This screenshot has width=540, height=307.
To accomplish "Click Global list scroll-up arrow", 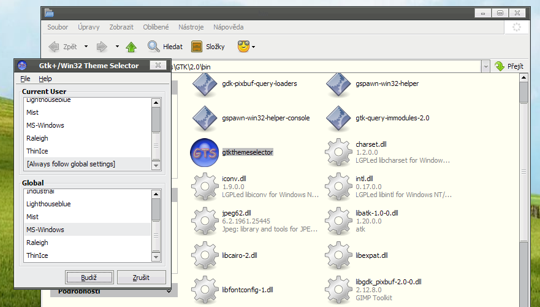I will [x=156, y=194].
